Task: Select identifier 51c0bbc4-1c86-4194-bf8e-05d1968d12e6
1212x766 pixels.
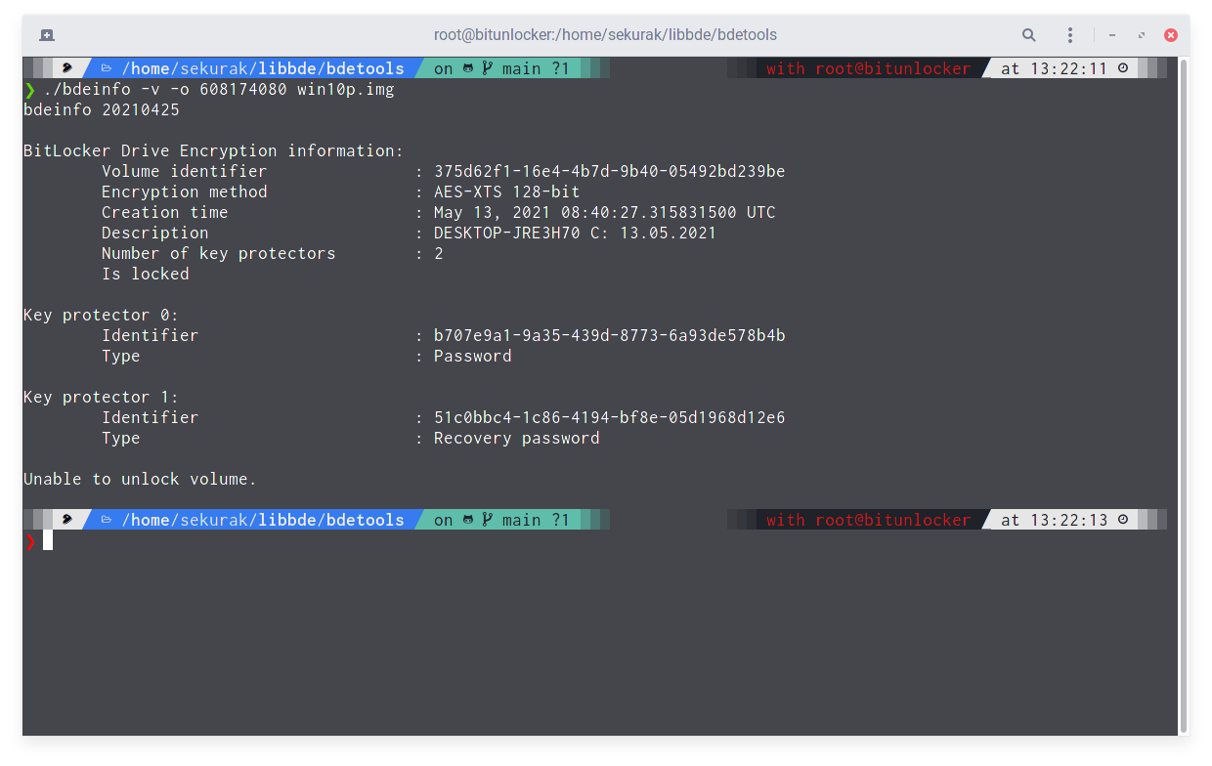Action: coord(610,417)
